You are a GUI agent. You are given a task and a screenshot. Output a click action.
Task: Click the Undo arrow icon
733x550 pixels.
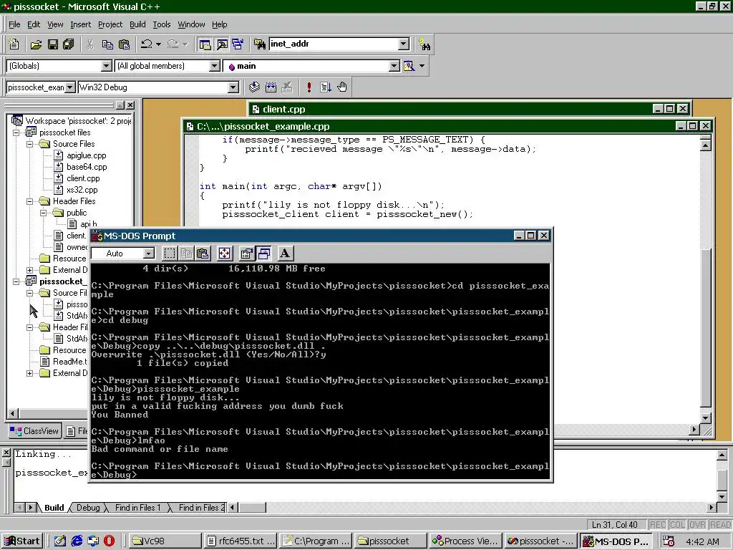(146, 44)
